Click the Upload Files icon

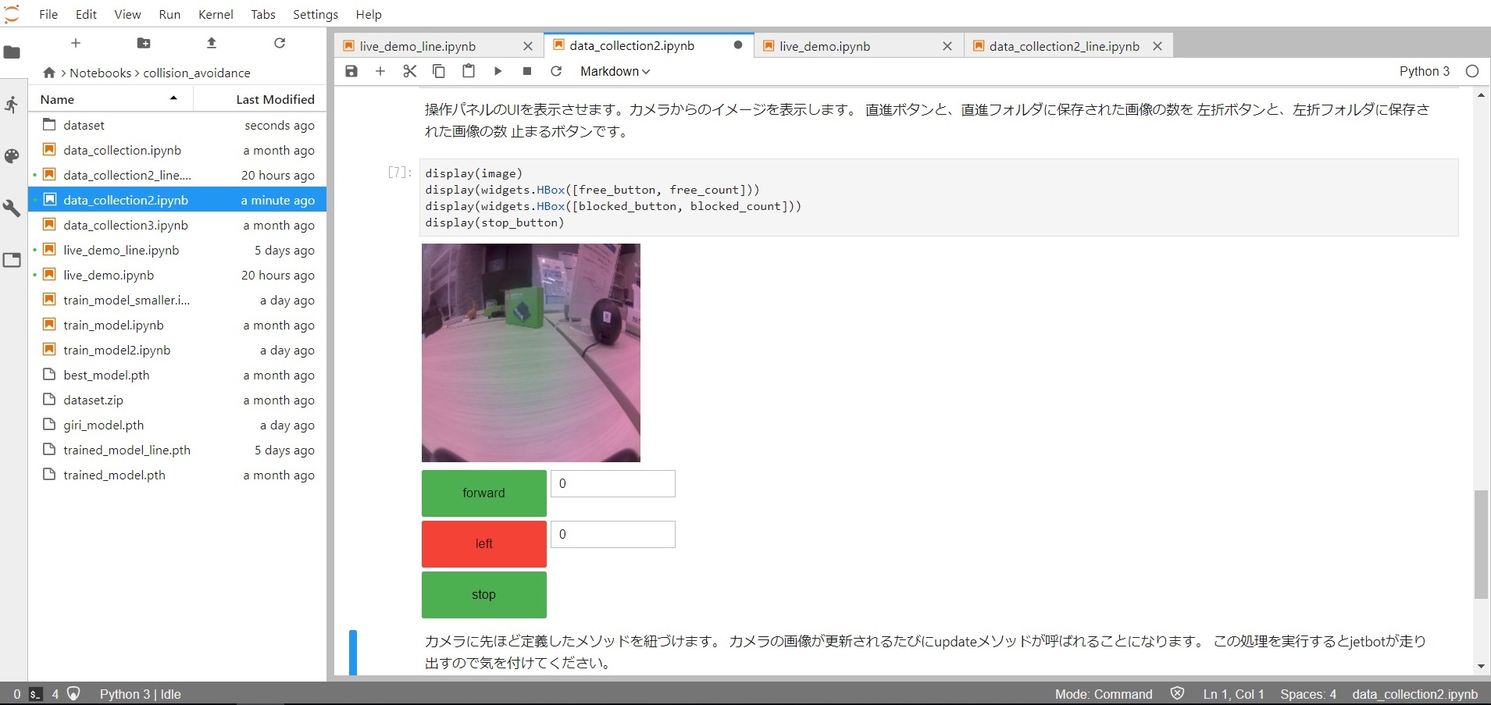[x=212, y=43]
